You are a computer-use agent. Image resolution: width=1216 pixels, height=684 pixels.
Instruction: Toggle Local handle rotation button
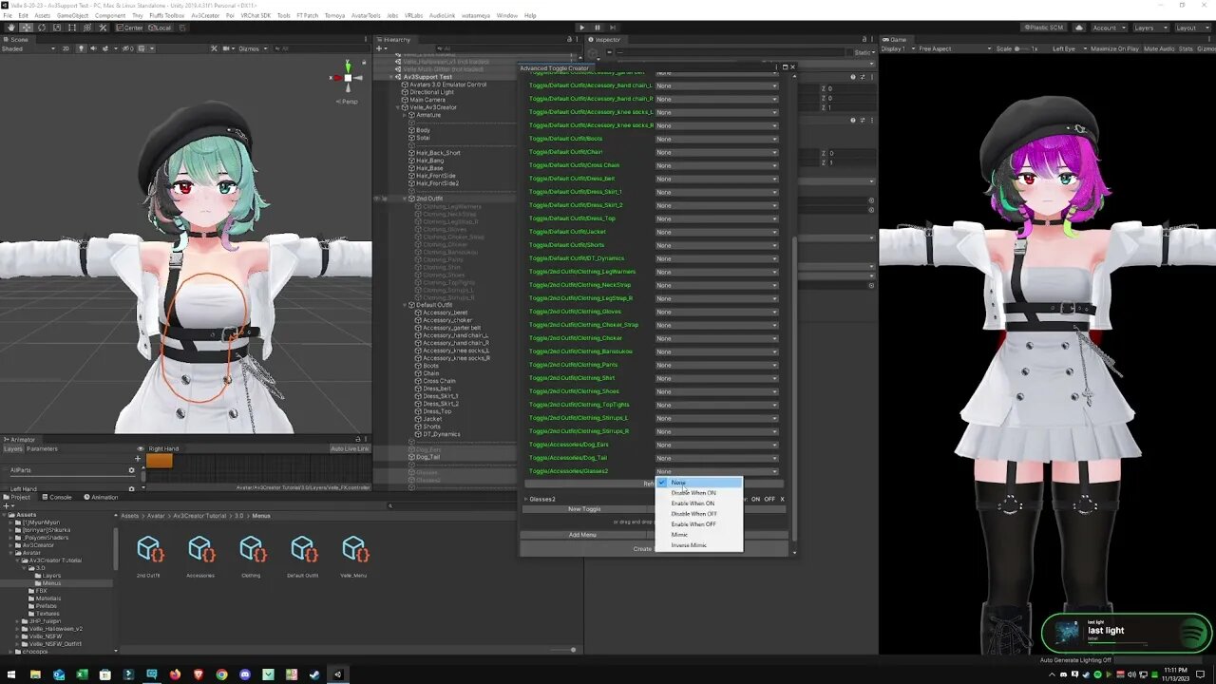coord(159,28)
